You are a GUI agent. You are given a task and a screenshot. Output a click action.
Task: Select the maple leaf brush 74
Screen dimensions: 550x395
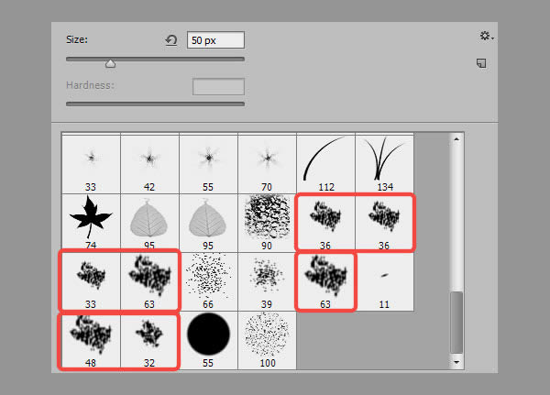[91, 218]
